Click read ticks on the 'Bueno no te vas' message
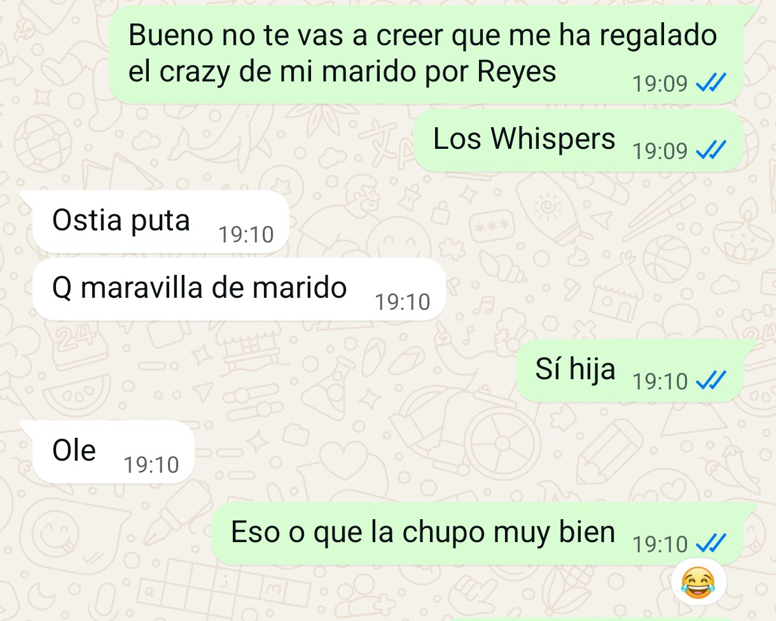 712,83
